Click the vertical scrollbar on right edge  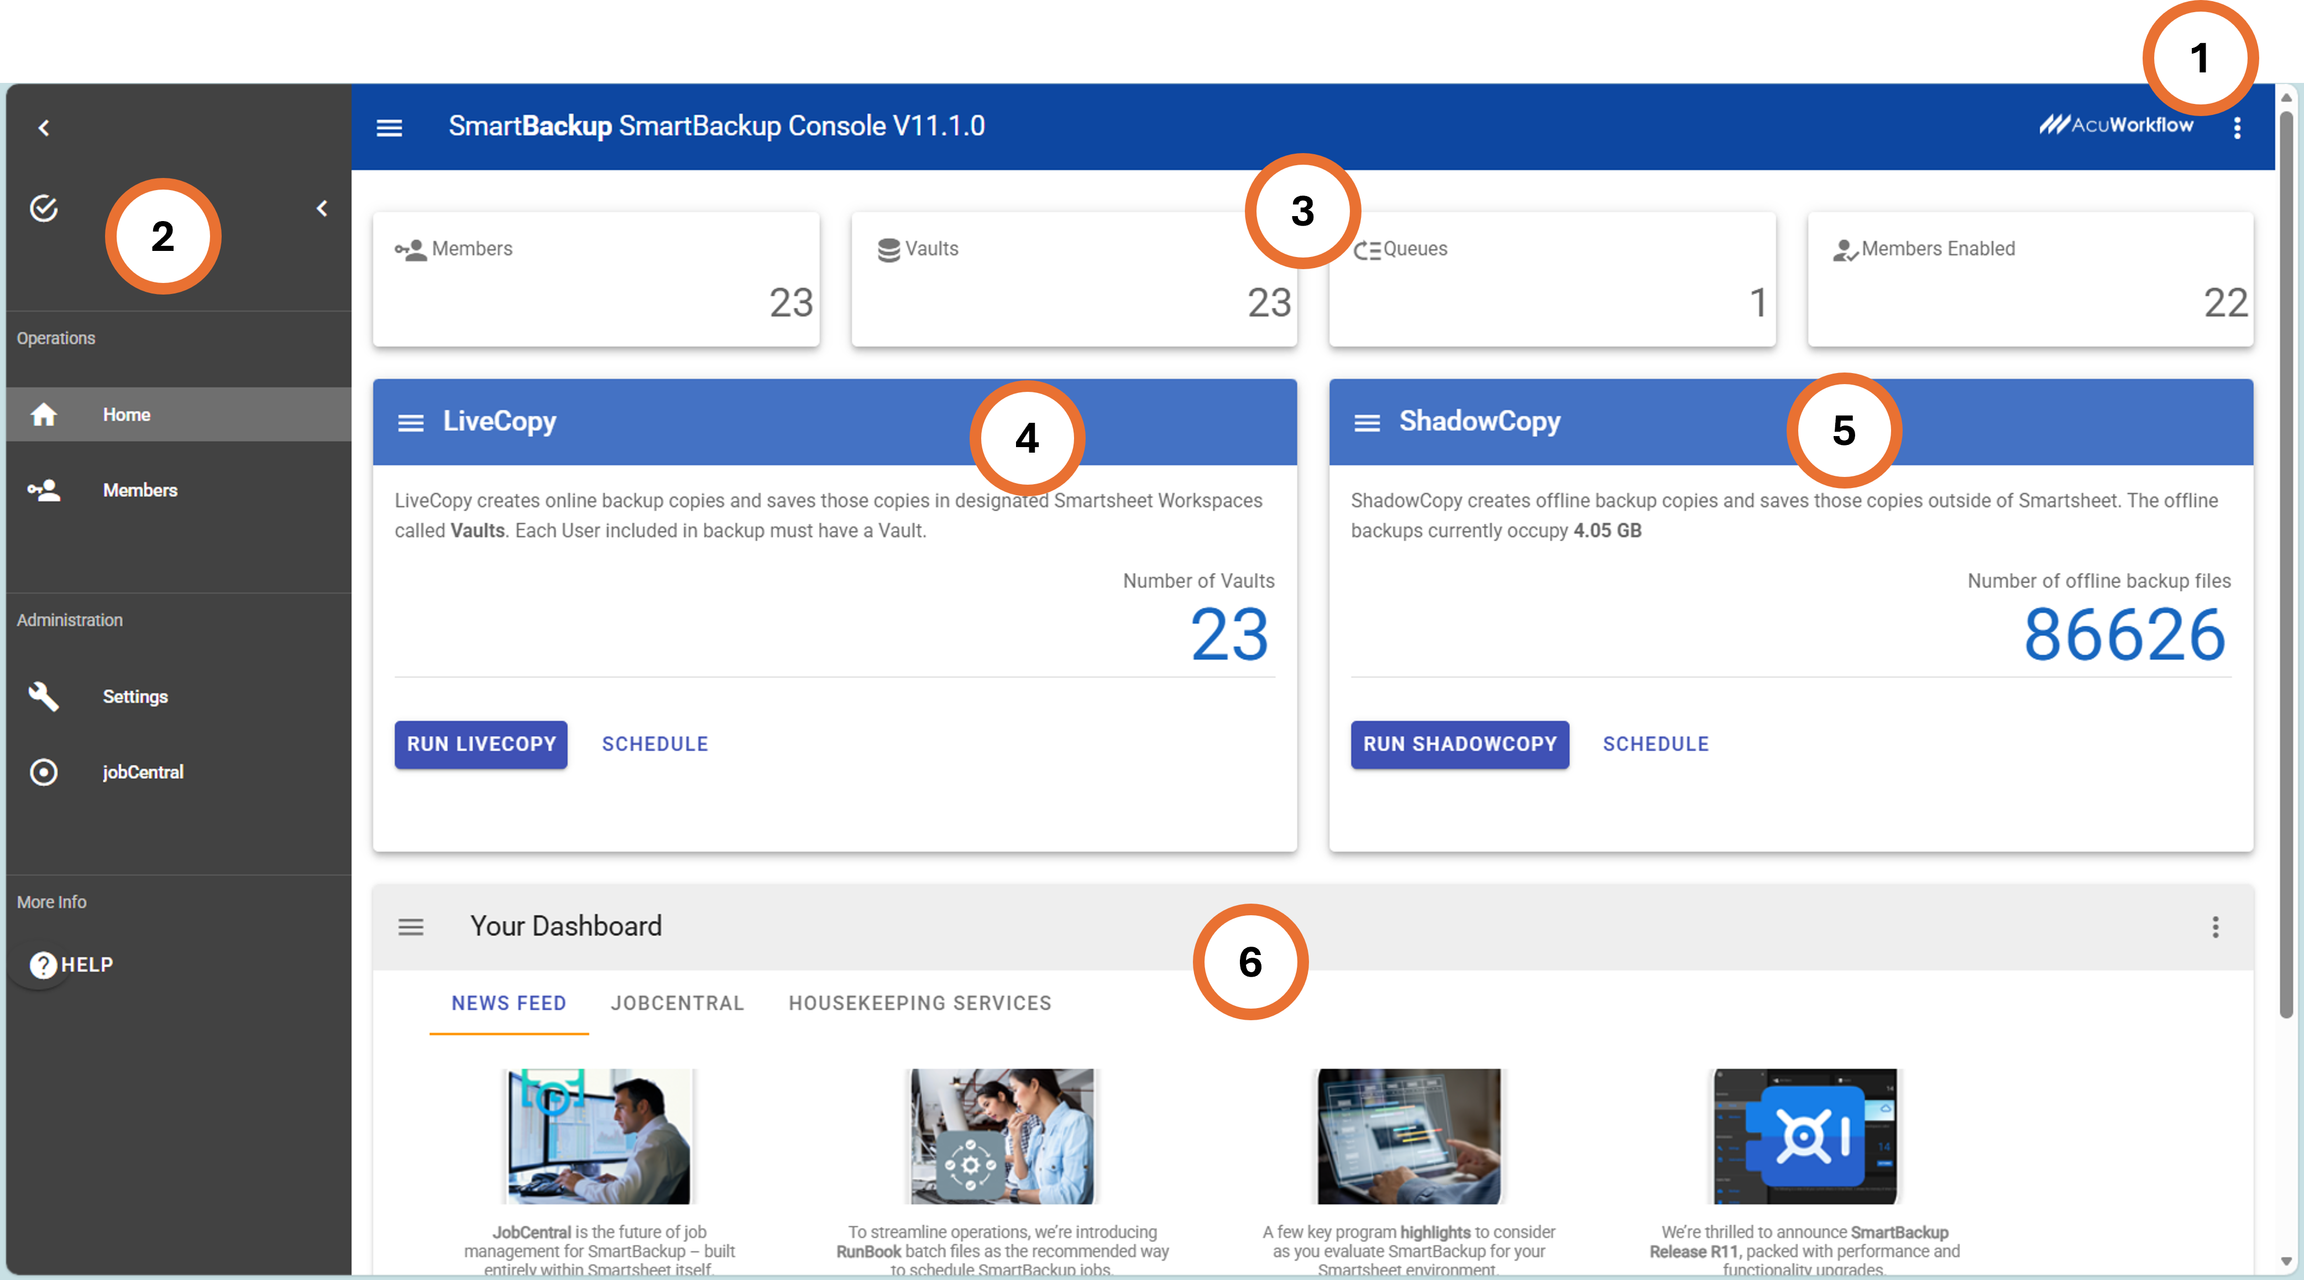pos(2286,564)
